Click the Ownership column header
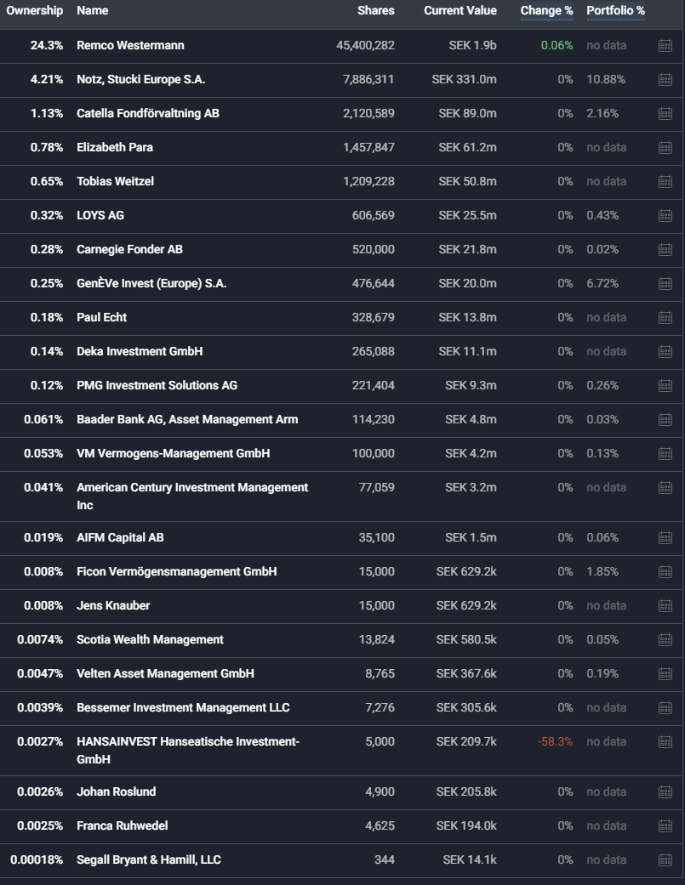 (35, 11)
